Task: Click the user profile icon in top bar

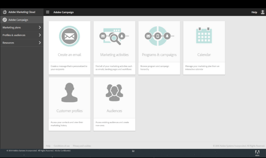Action: click(263, 12)
